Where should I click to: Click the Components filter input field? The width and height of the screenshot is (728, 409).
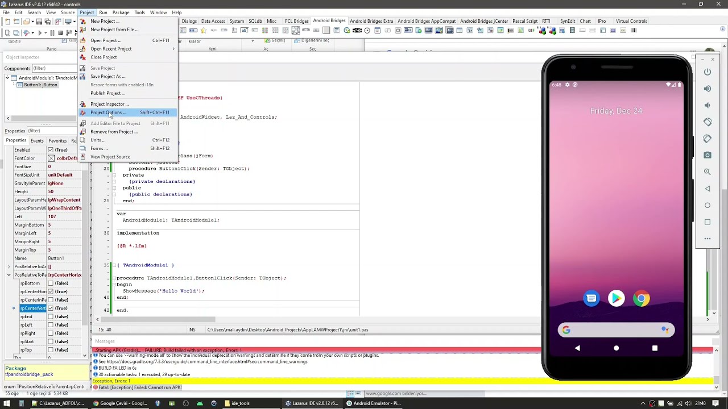tap(55, 68)
